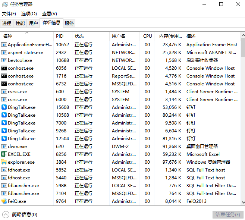Select the explorer.exe folder icon
245x220 pixels.
[4, 162]
